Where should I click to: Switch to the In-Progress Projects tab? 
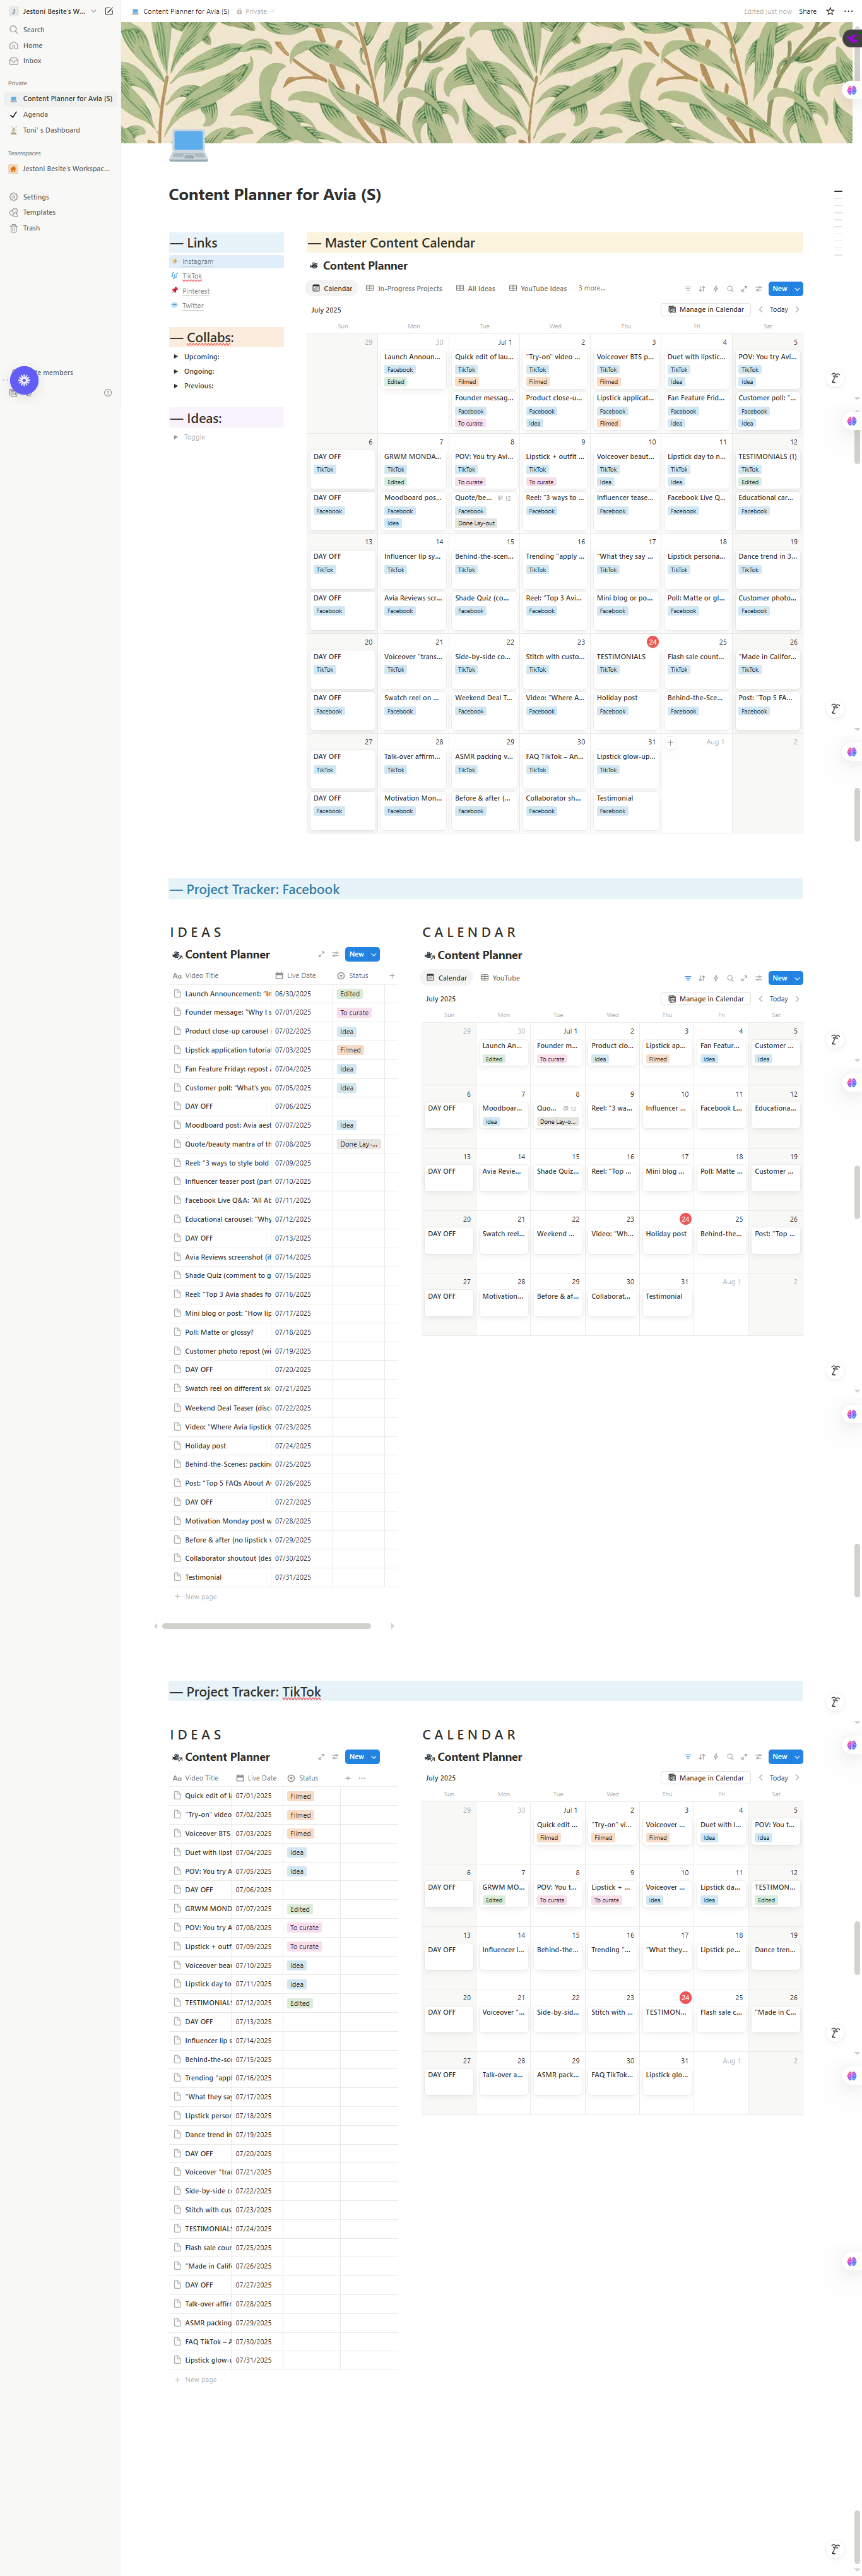[404, 288]
